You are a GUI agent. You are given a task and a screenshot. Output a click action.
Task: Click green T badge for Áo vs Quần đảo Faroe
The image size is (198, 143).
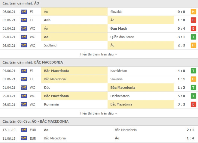[193, 37]
